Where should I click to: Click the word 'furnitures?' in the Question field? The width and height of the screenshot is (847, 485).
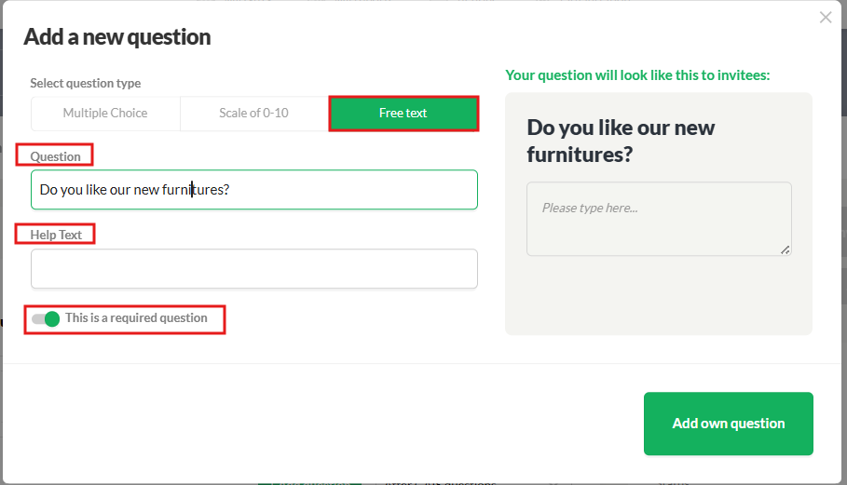(x=196, y=190)
